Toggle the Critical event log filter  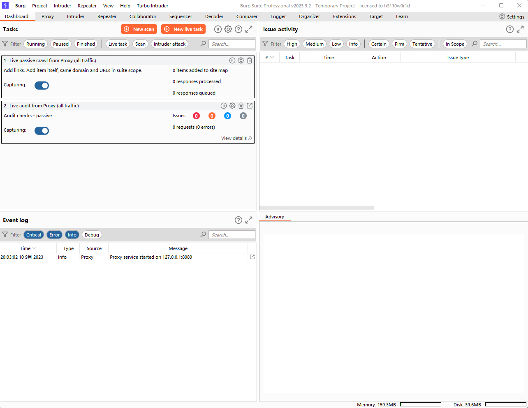[x=34, y=235]
